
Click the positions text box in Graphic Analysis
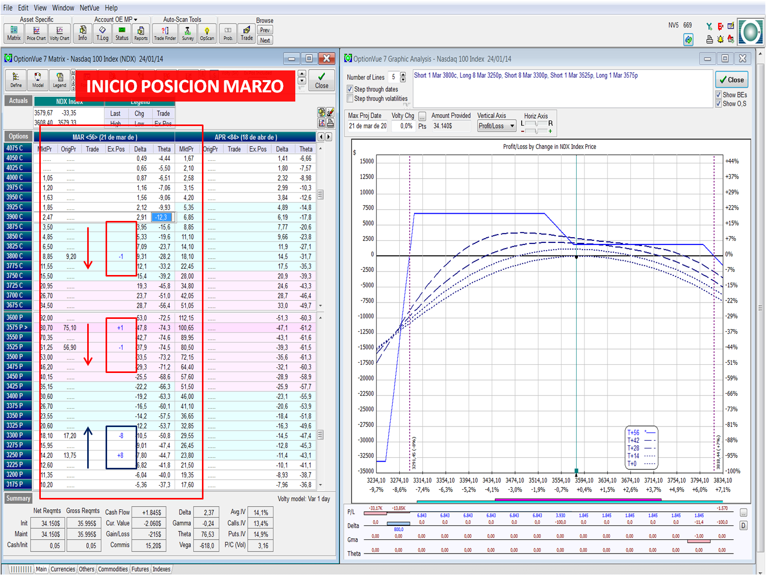(x=563, y=88)
